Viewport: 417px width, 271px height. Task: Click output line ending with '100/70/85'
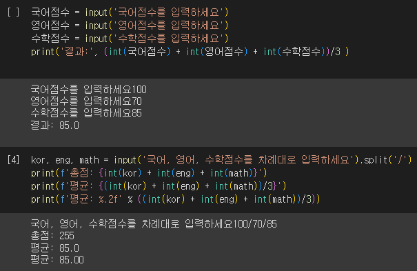pos(154,224)
